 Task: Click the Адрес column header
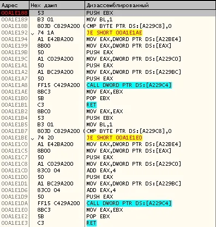pyautogui.click(x=15, y=5)
